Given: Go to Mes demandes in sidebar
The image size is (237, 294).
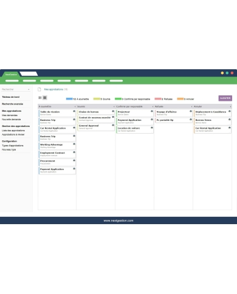Looking at the screenshot, I should 10,115.
